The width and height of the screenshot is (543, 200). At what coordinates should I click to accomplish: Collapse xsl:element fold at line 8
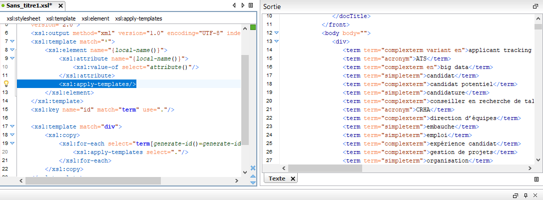pos(12,50)
